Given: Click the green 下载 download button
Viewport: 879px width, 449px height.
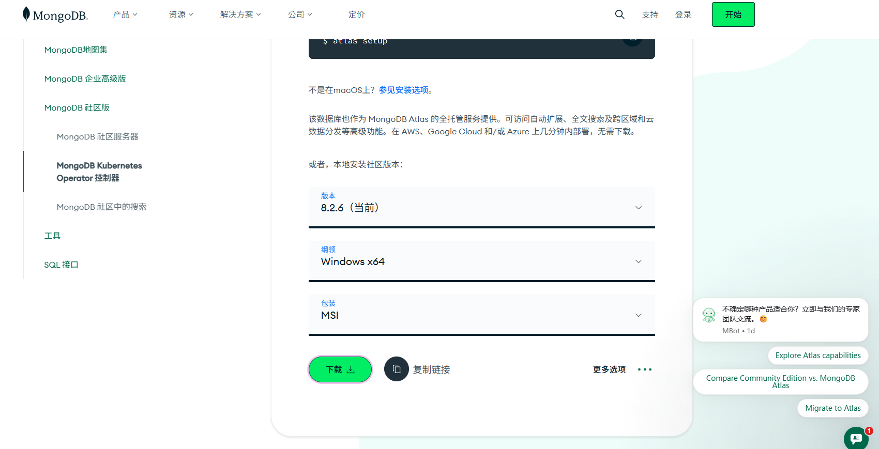Looking at the screenshot, I should [x=340, y=369].
